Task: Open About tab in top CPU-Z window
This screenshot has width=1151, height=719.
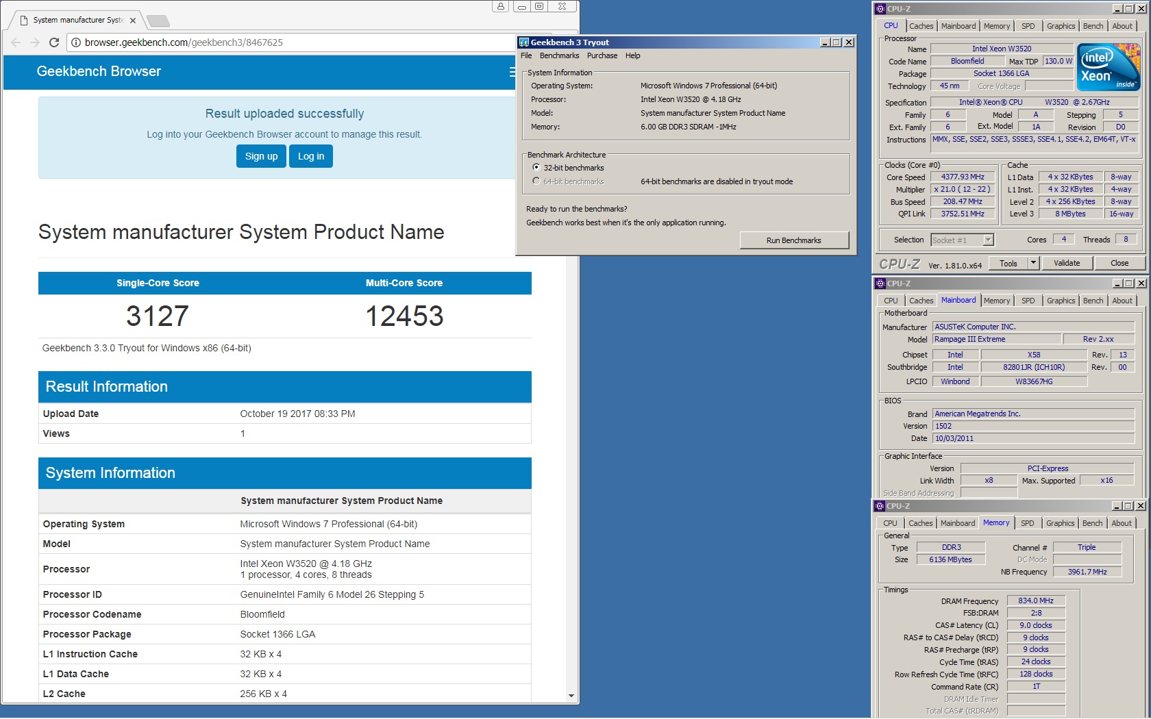Action: tap(1122, 26)
